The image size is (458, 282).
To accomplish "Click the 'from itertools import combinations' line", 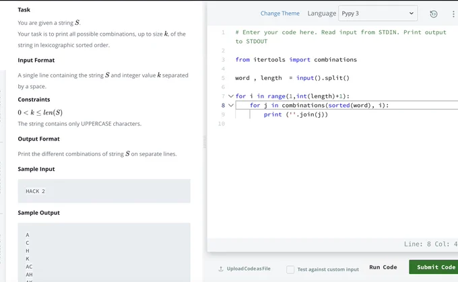I will click(x=296, y=59).
